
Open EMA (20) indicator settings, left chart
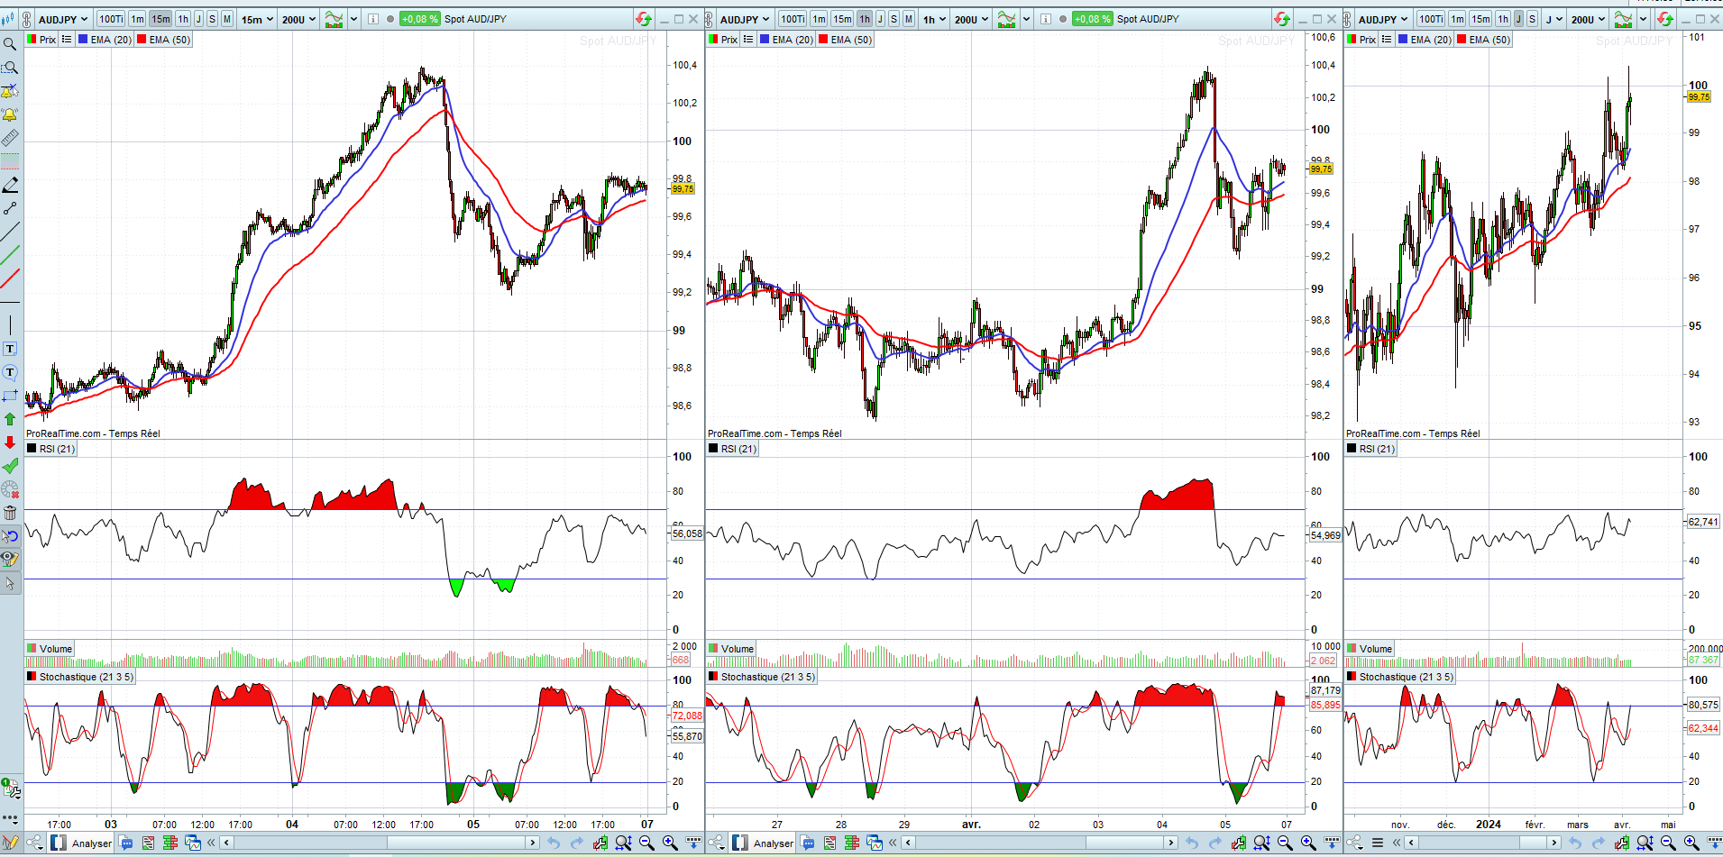[x=105, y=40]
